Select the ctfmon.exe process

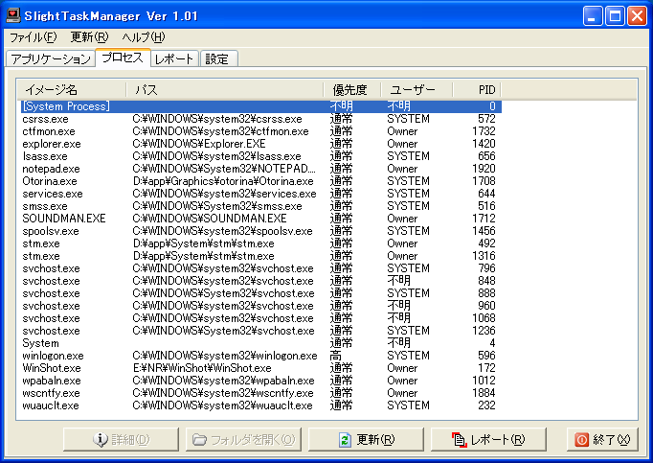(x=261, y=131)
